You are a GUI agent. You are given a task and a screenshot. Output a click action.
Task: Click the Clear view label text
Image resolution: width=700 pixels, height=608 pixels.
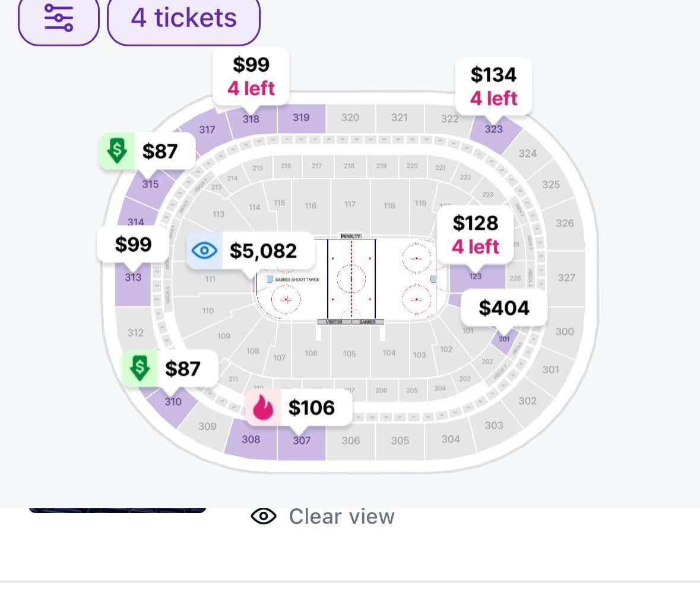click(x=341, y=517)
